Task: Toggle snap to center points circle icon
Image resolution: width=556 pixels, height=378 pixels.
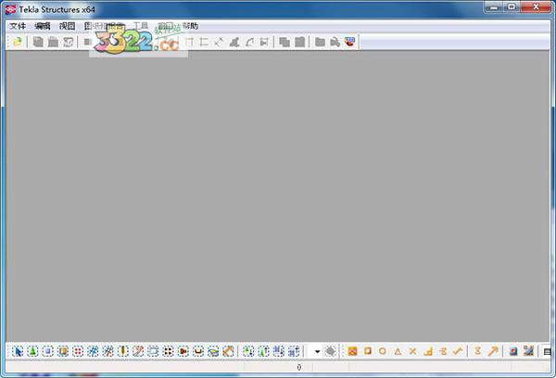Action: tap(382, 351)
